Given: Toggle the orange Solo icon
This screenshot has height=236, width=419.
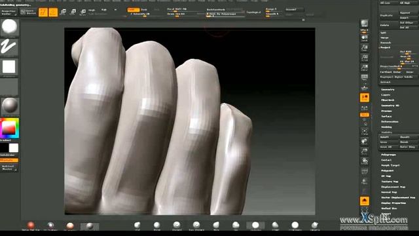Looking at the screenshot, I should (365, 201).
